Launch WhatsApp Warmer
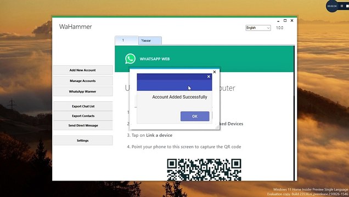349x197 pixels. [83, 91]
